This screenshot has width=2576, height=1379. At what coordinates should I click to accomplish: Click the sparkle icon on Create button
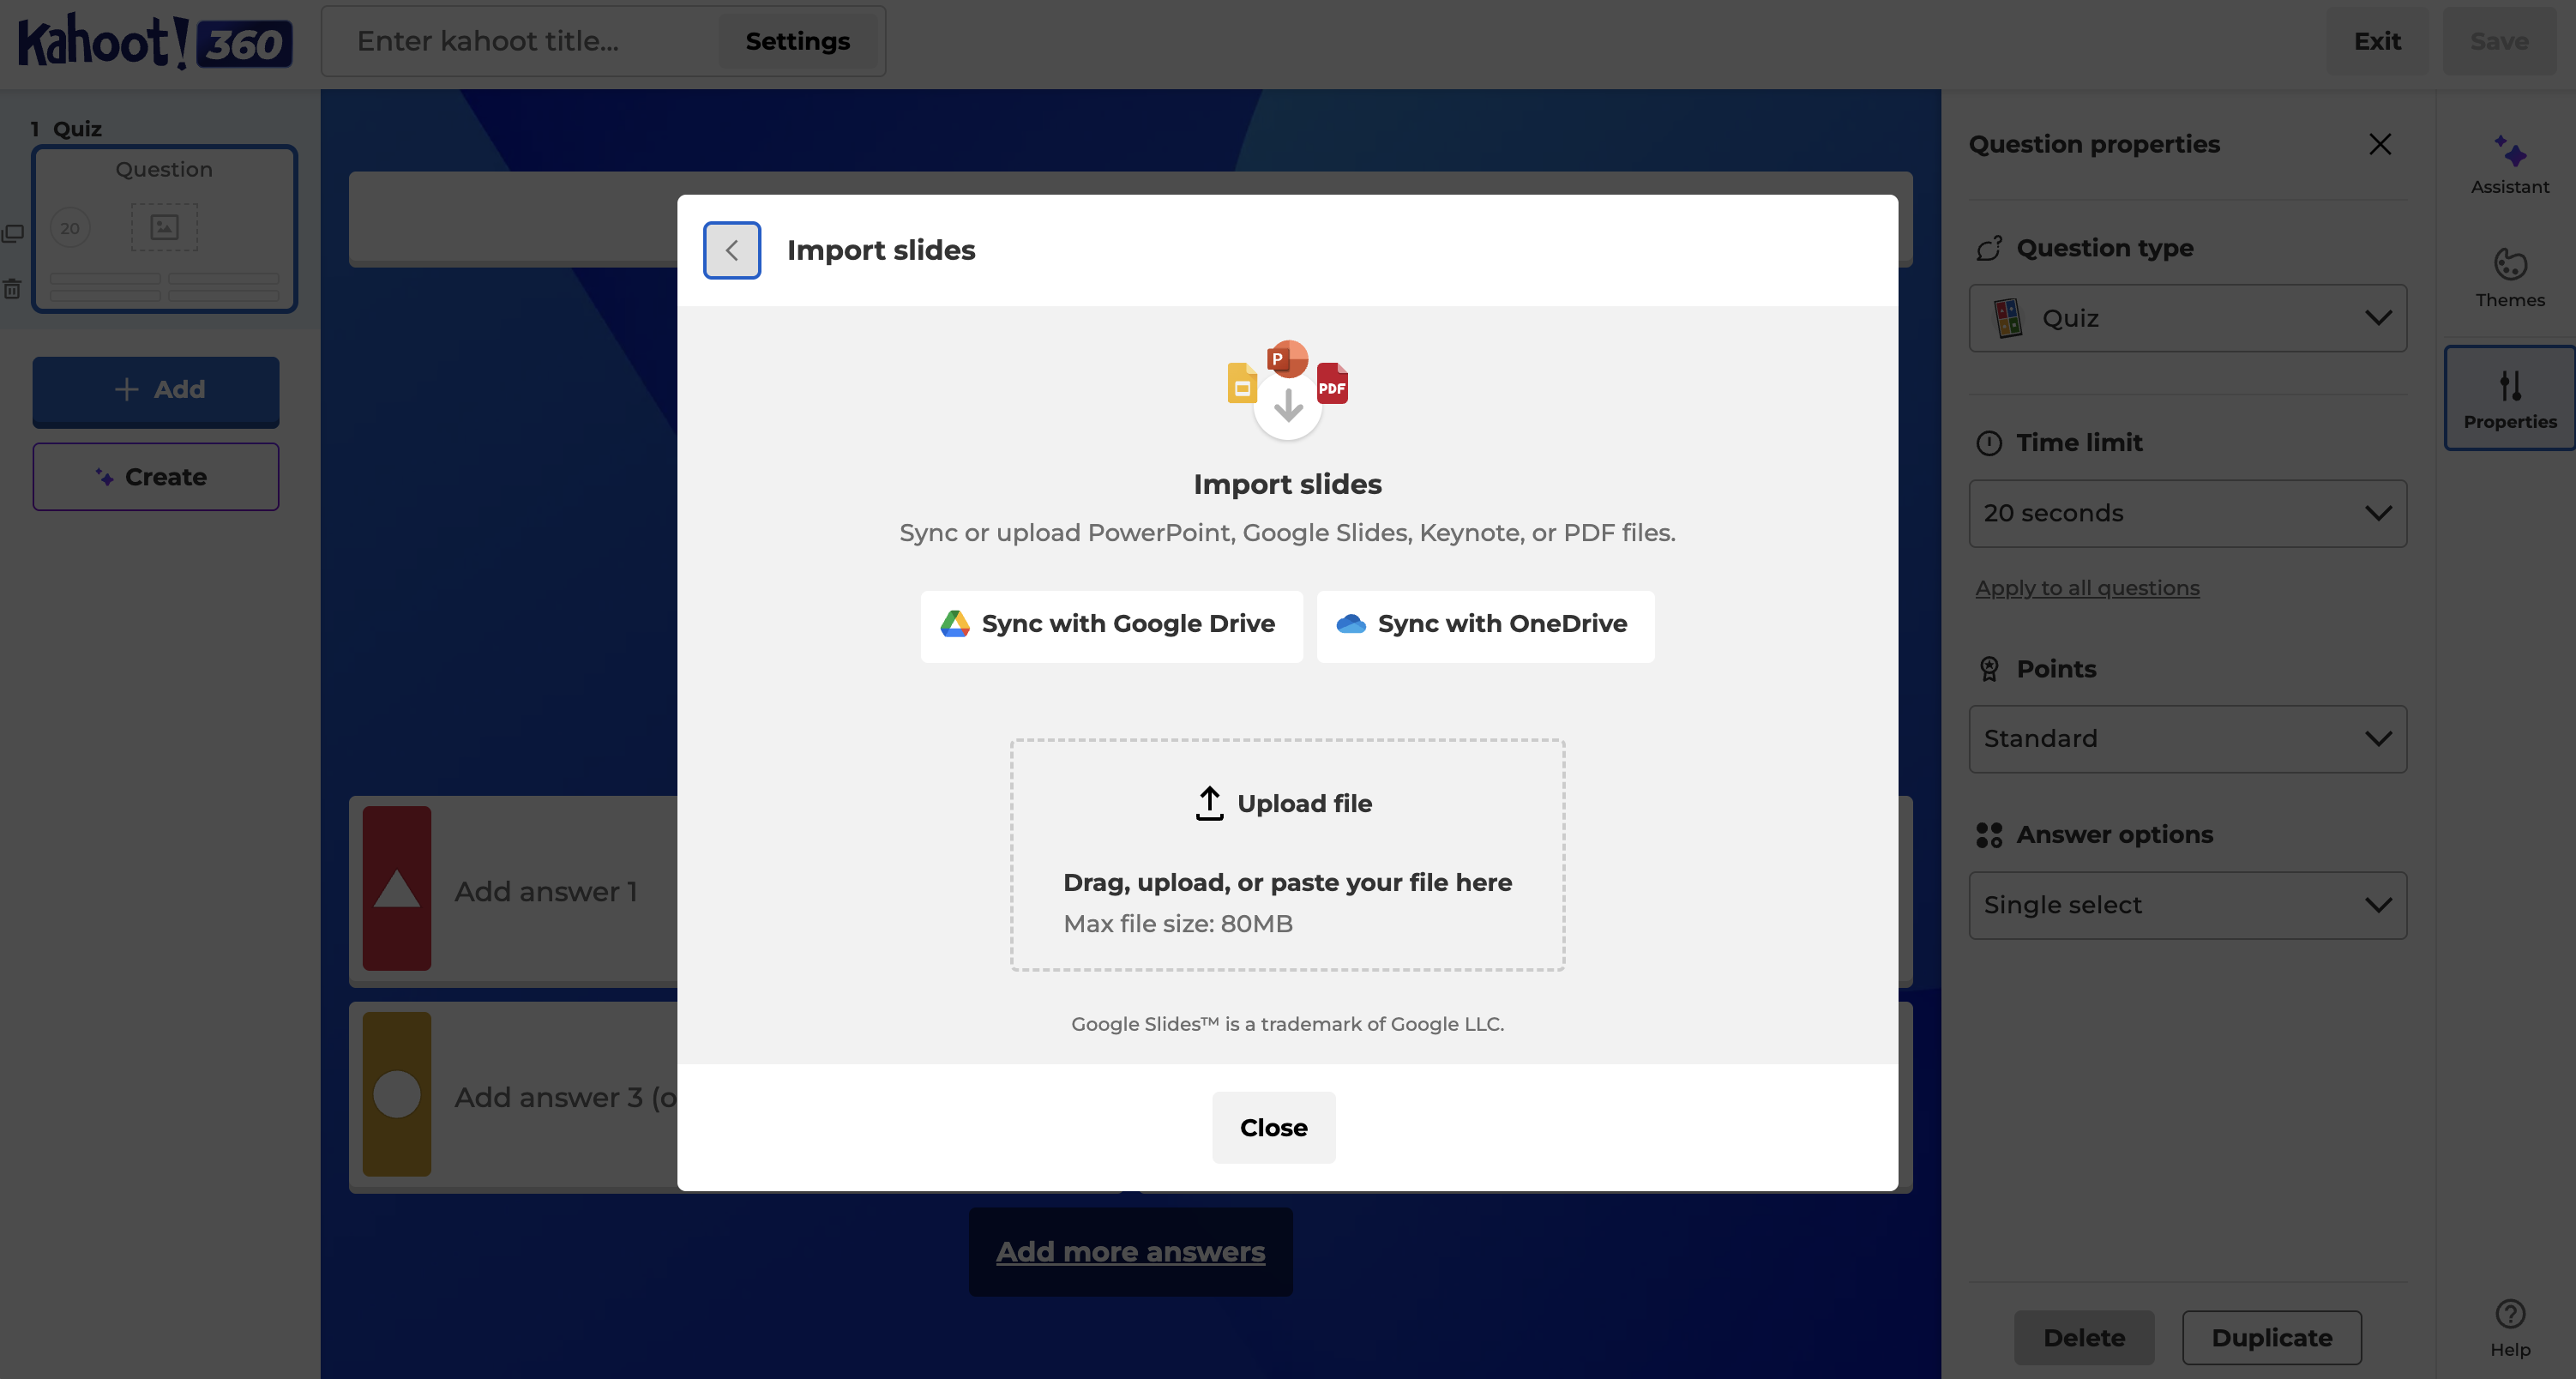pyautogui.click(x=104, y=477)
